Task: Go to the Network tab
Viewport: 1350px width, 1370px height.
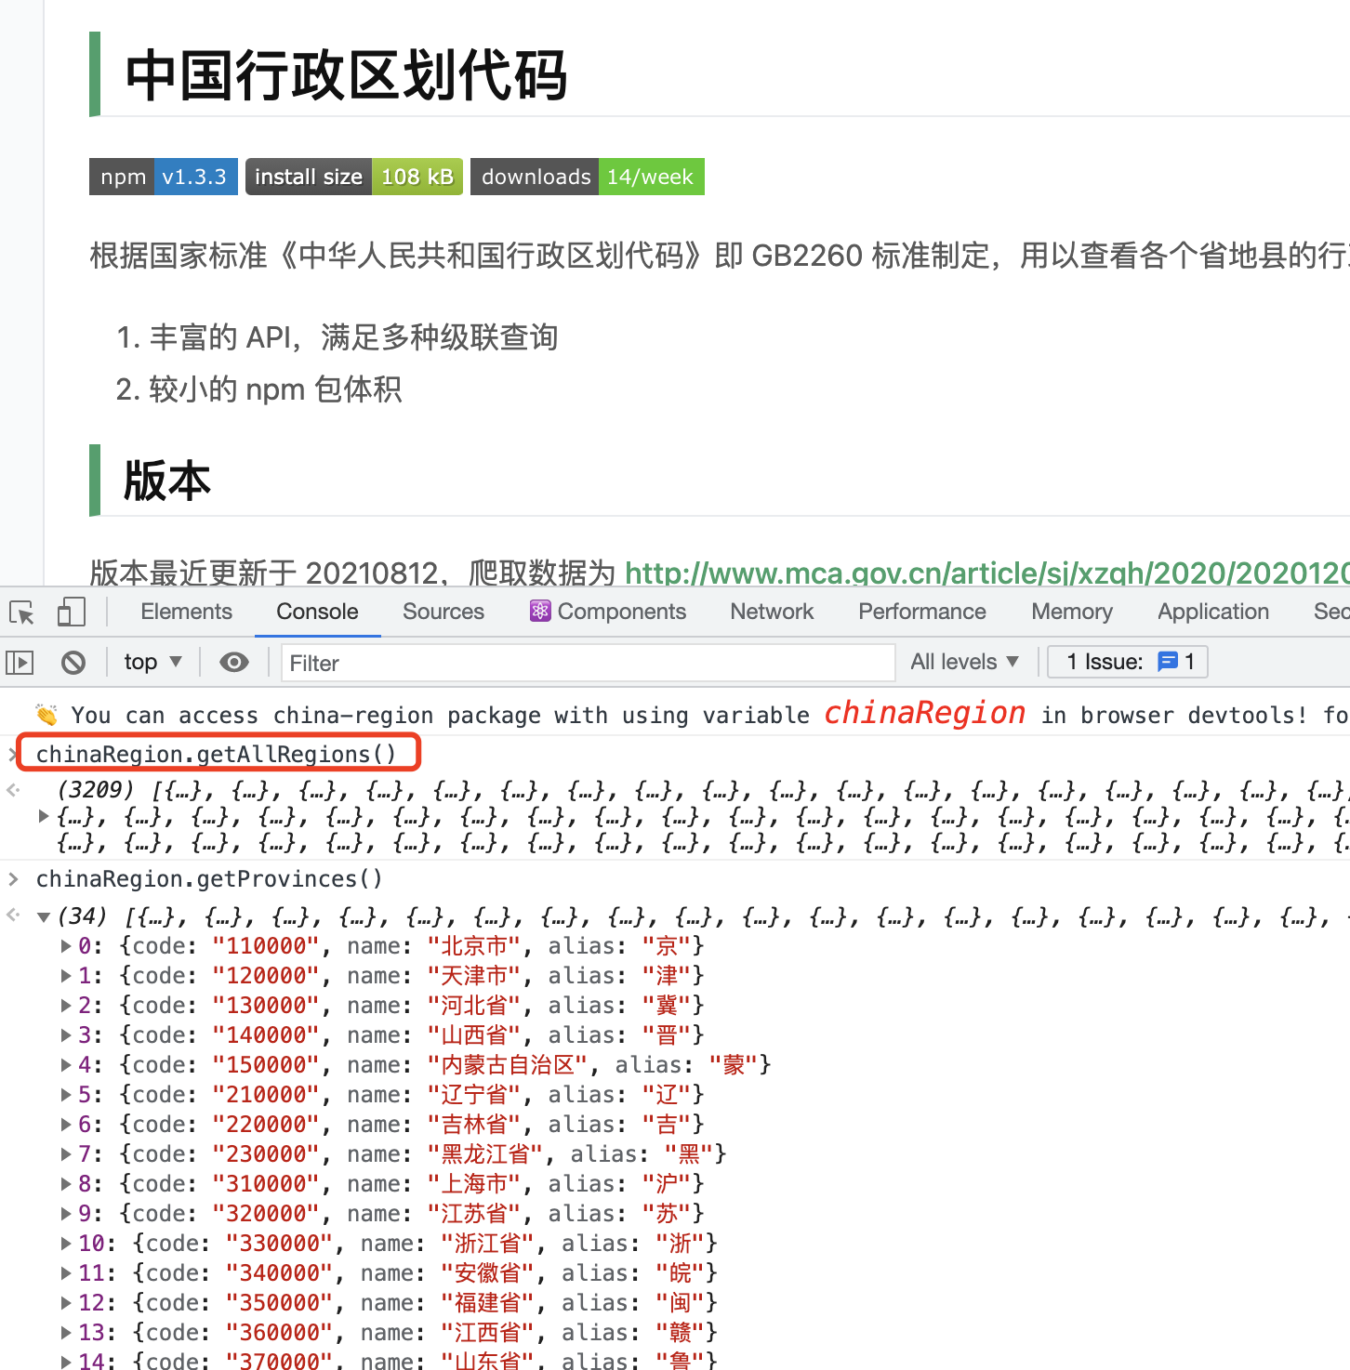Action: pos(772,612)
